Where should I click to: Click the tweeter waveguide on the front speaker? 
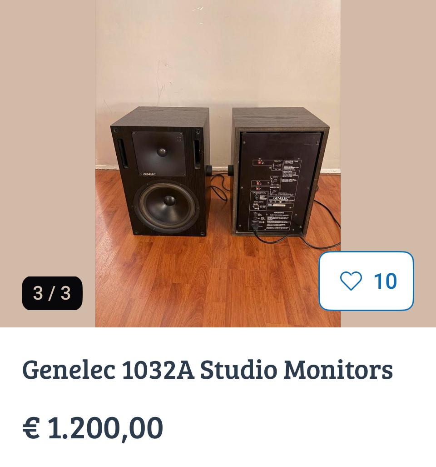tap(159, 153)
